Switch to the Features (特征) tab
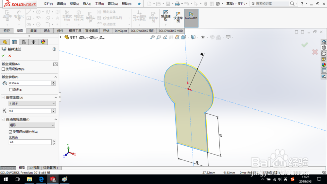This screenshot has height=184, width=327. click(7, 31)
